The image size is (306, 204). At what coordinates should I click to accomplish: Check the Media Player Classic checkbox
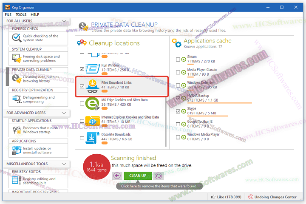[x=178, y=72]
